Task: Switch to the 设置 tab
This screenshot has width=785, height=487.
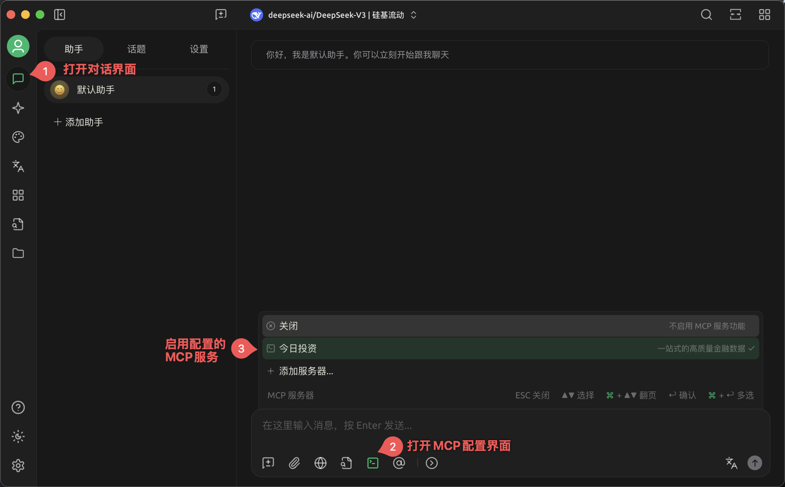Action: (x=199, y=49)
